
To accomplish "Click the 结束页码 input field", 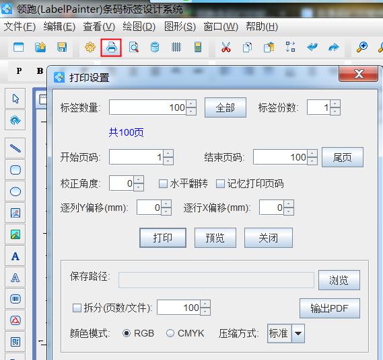I will pos(280,157).
